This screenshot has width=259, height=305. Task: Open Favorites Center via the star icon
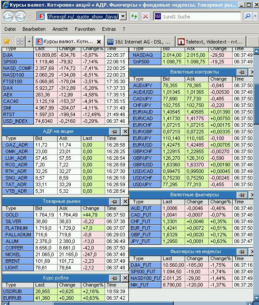[x=7, y=41]
